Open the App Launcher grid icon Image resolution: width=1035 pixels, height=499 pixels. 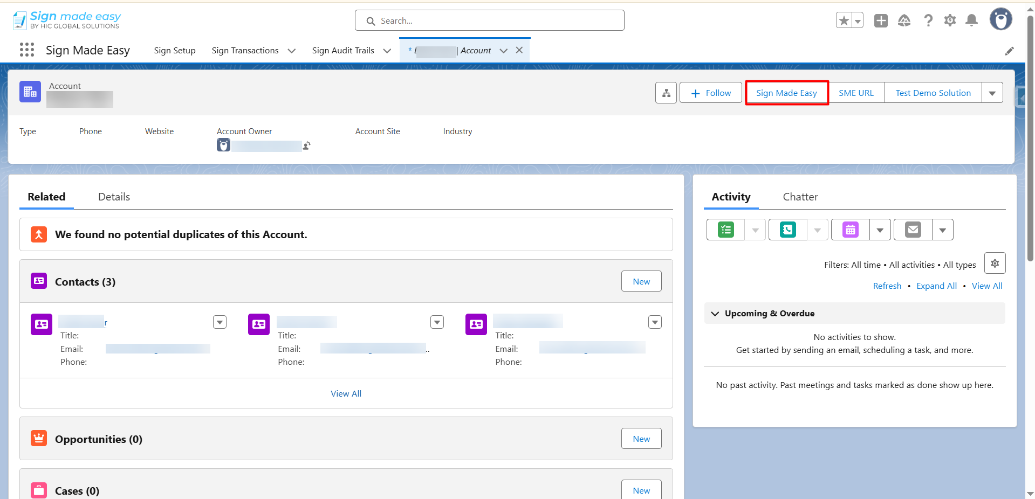[x=27, y=50]
